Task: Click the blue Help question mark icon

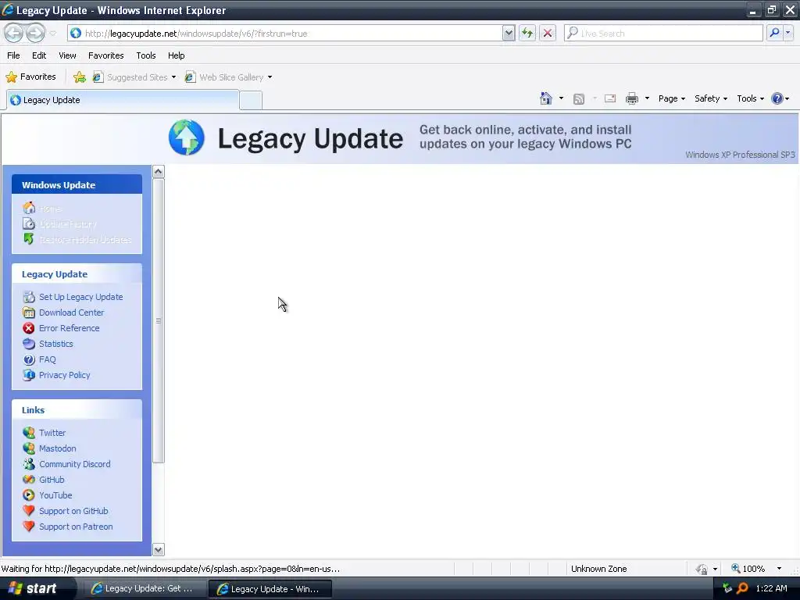Action: click(x=777, y=98)
